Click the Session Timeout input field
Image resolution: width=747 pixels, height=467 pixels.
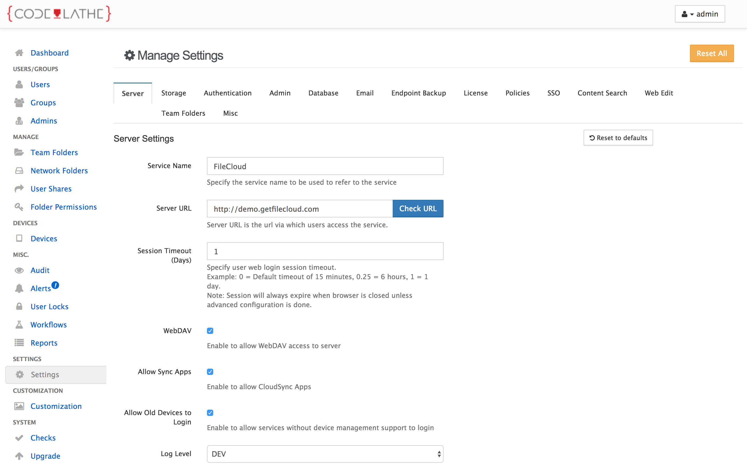point(325,251)
